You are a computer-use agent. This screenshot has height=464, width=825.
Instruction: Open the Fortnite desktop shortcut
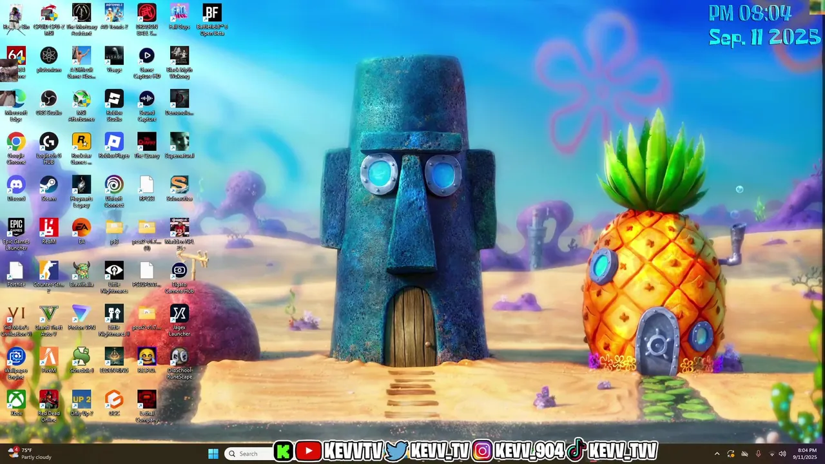(x=16, y=275)
